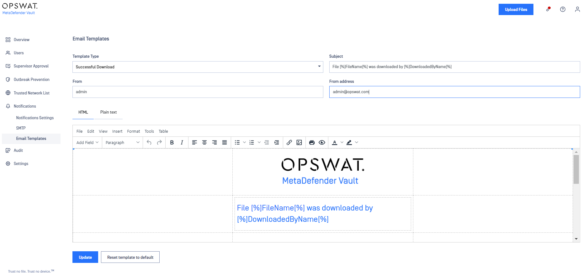
Task: Click the Italic formatting icon
Action: 182,142
